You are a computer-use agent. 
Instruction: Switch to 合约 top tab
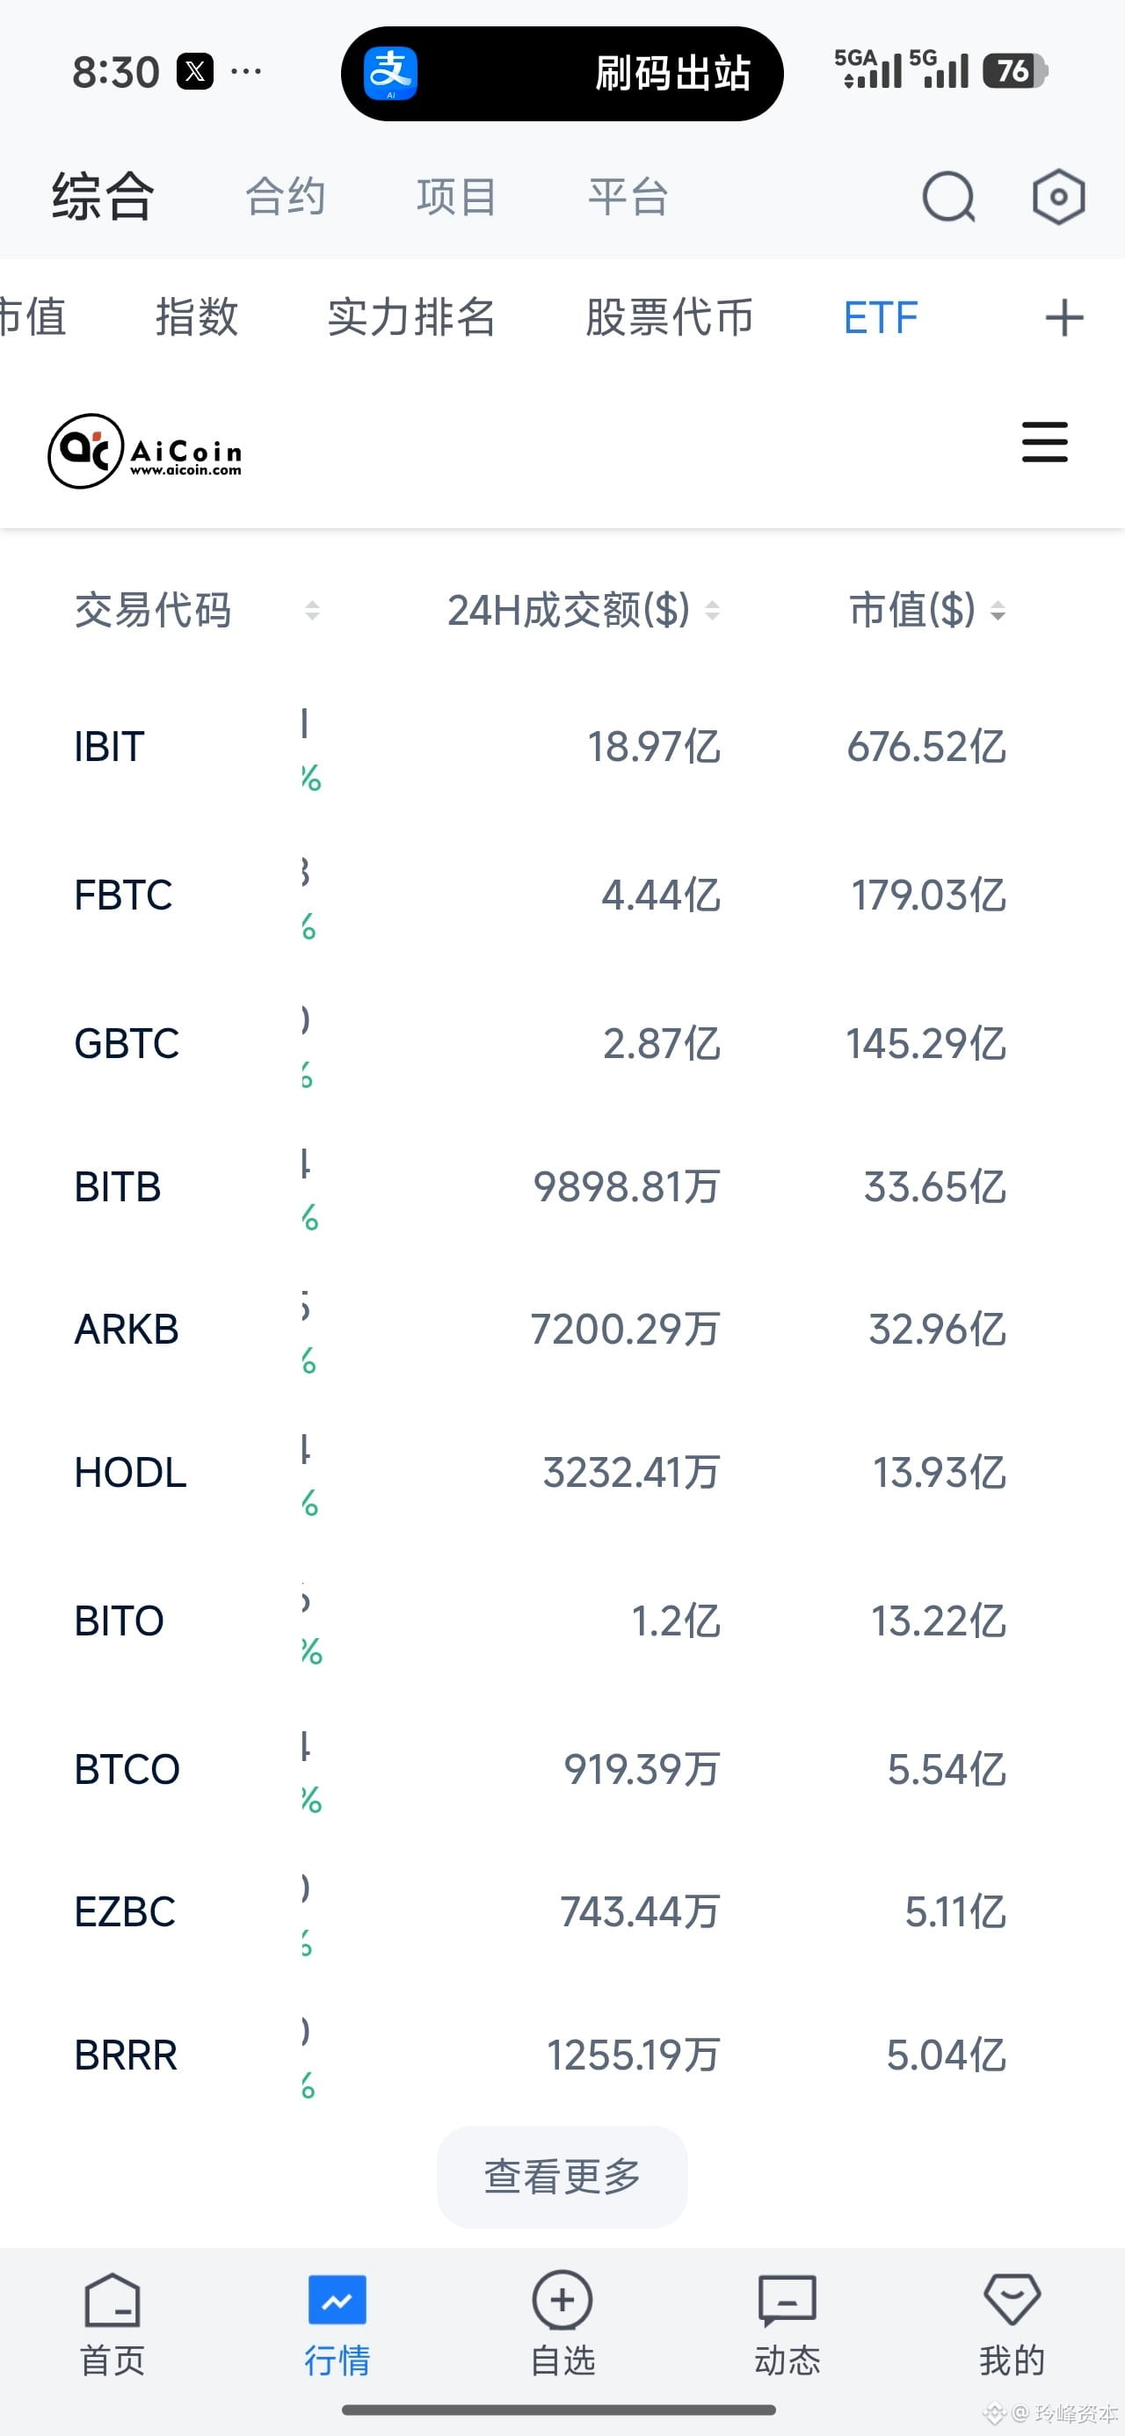coord(286,198)
